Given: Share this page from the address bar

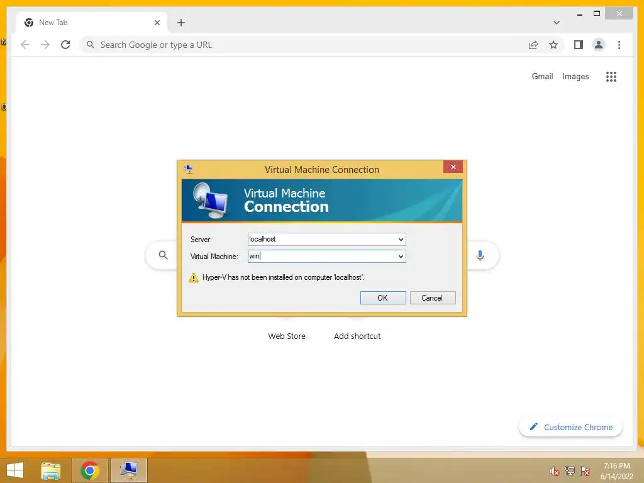Looking at the screenshot, I should 533,45.
